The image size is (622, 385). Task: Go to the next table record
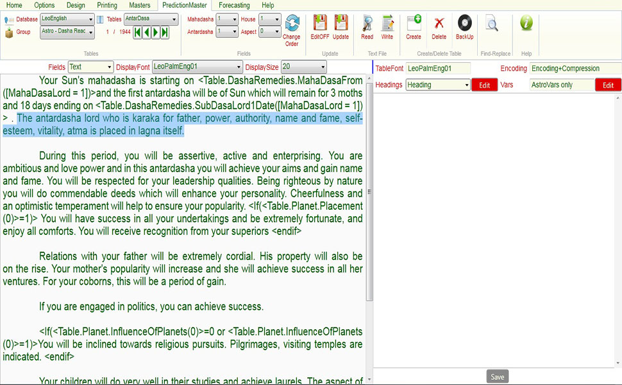pyautogui.click(x=155, y=32)
